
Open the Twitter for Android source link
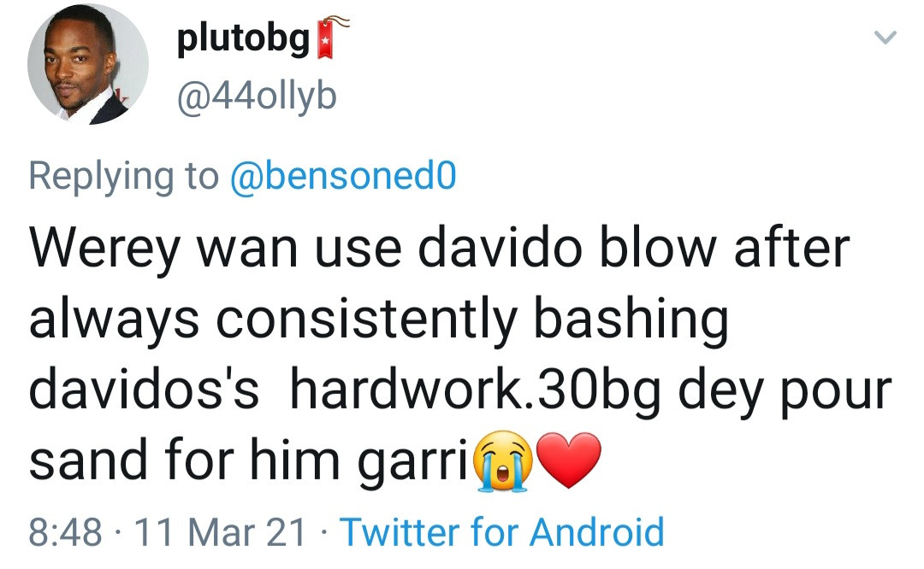502,531
